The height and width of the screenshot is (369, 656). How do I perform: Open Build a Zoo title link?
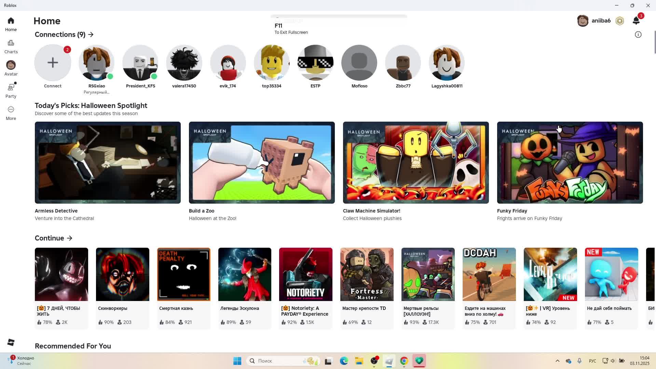[x=202, y=211]
